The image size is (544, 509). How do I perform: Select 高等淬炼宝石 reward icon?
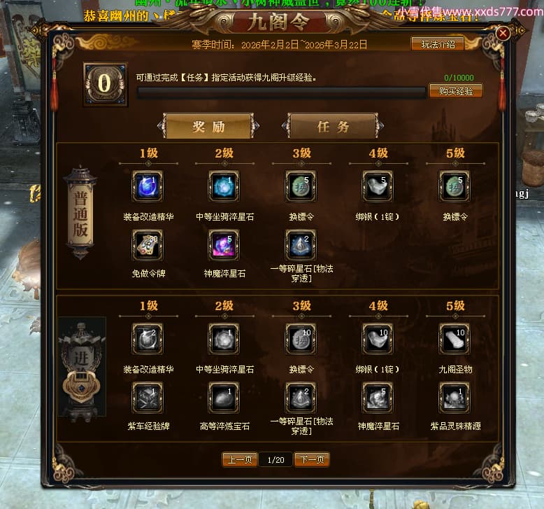coord(224,398)
